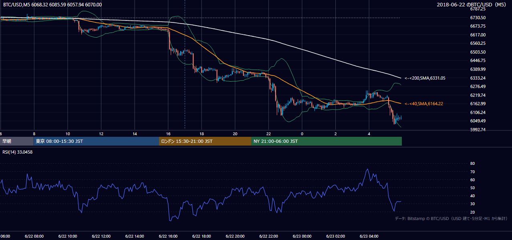The image size is (512, 240).
Task: Click price axis label 6617.00
Action: [x=478, y=35]
